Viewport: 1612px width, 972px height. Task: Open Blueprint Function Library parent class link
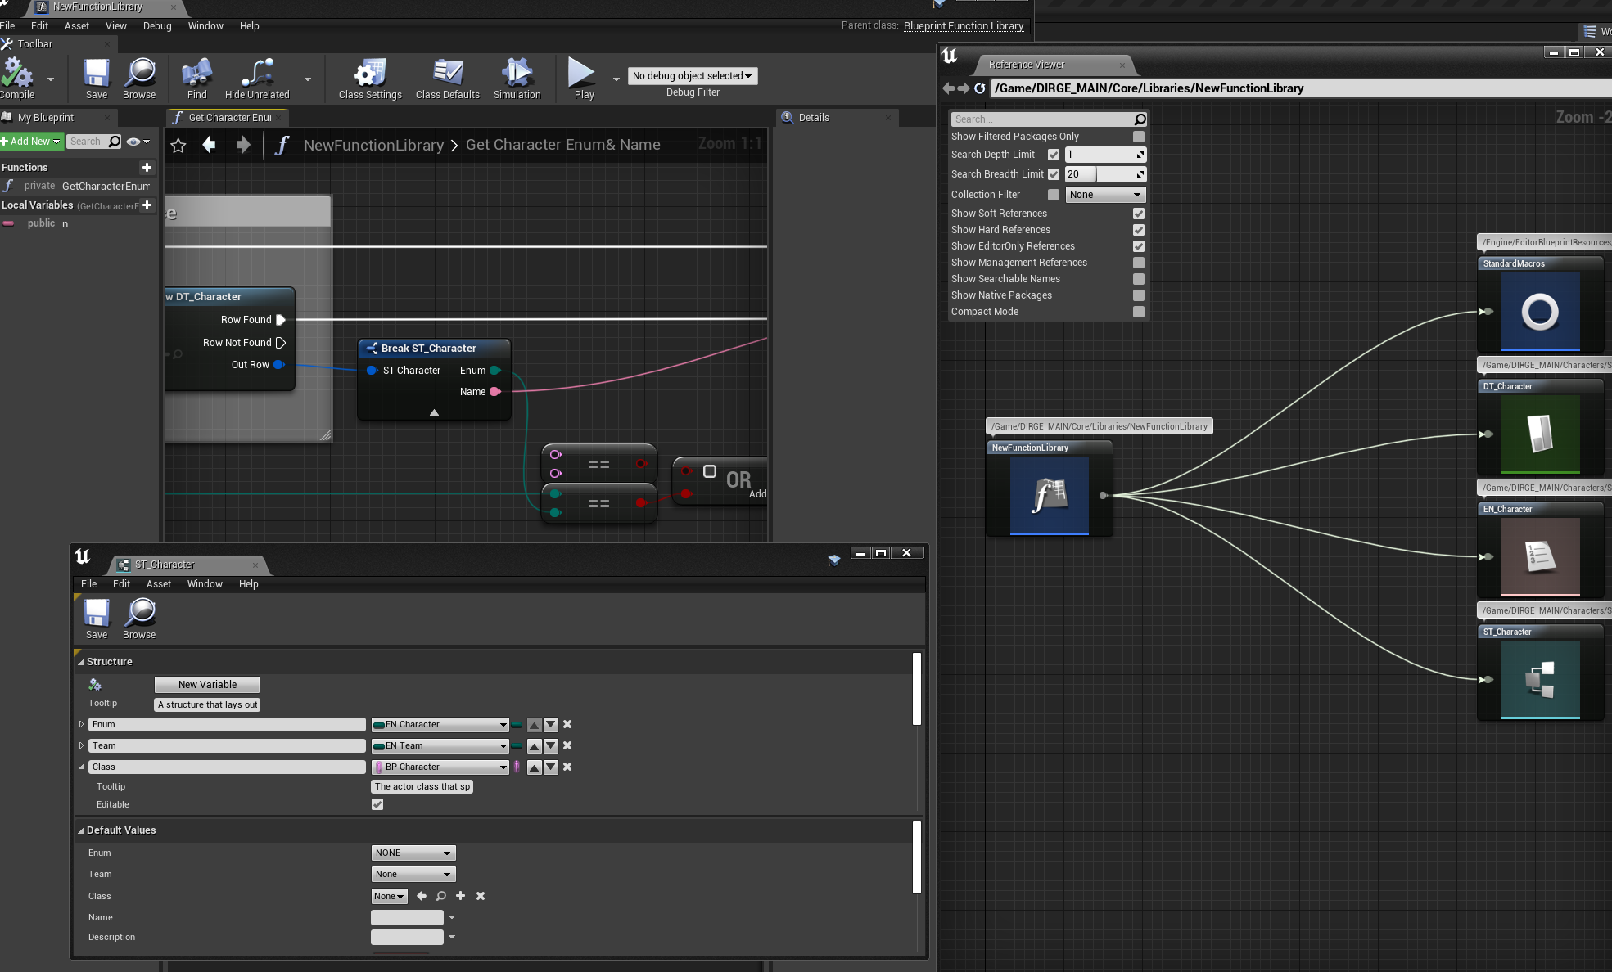point(964,26)
